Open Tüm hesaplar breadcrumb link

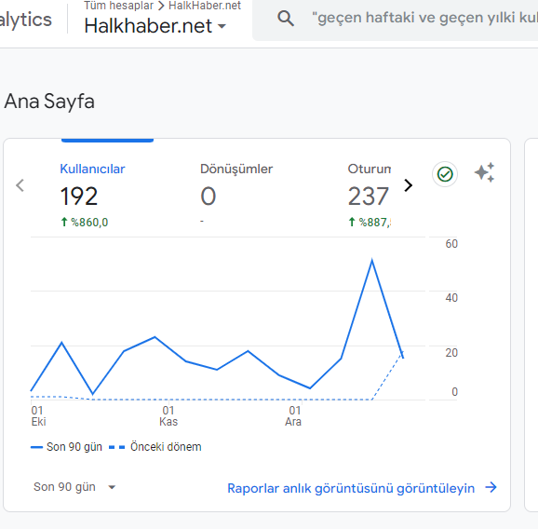[118, 6]
